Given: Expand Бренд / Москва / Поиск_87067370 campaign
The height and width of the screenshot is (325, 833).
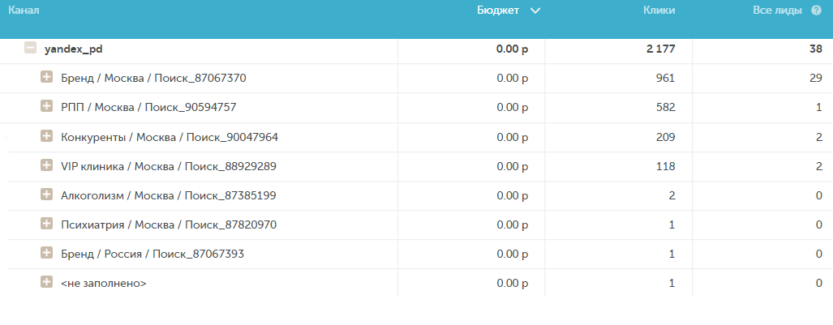Looking at the screenshot, I should [x=47, y=78].
